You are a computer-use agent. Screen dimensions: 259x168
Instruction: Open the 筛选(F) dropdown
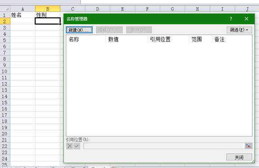tap(239, 30)
